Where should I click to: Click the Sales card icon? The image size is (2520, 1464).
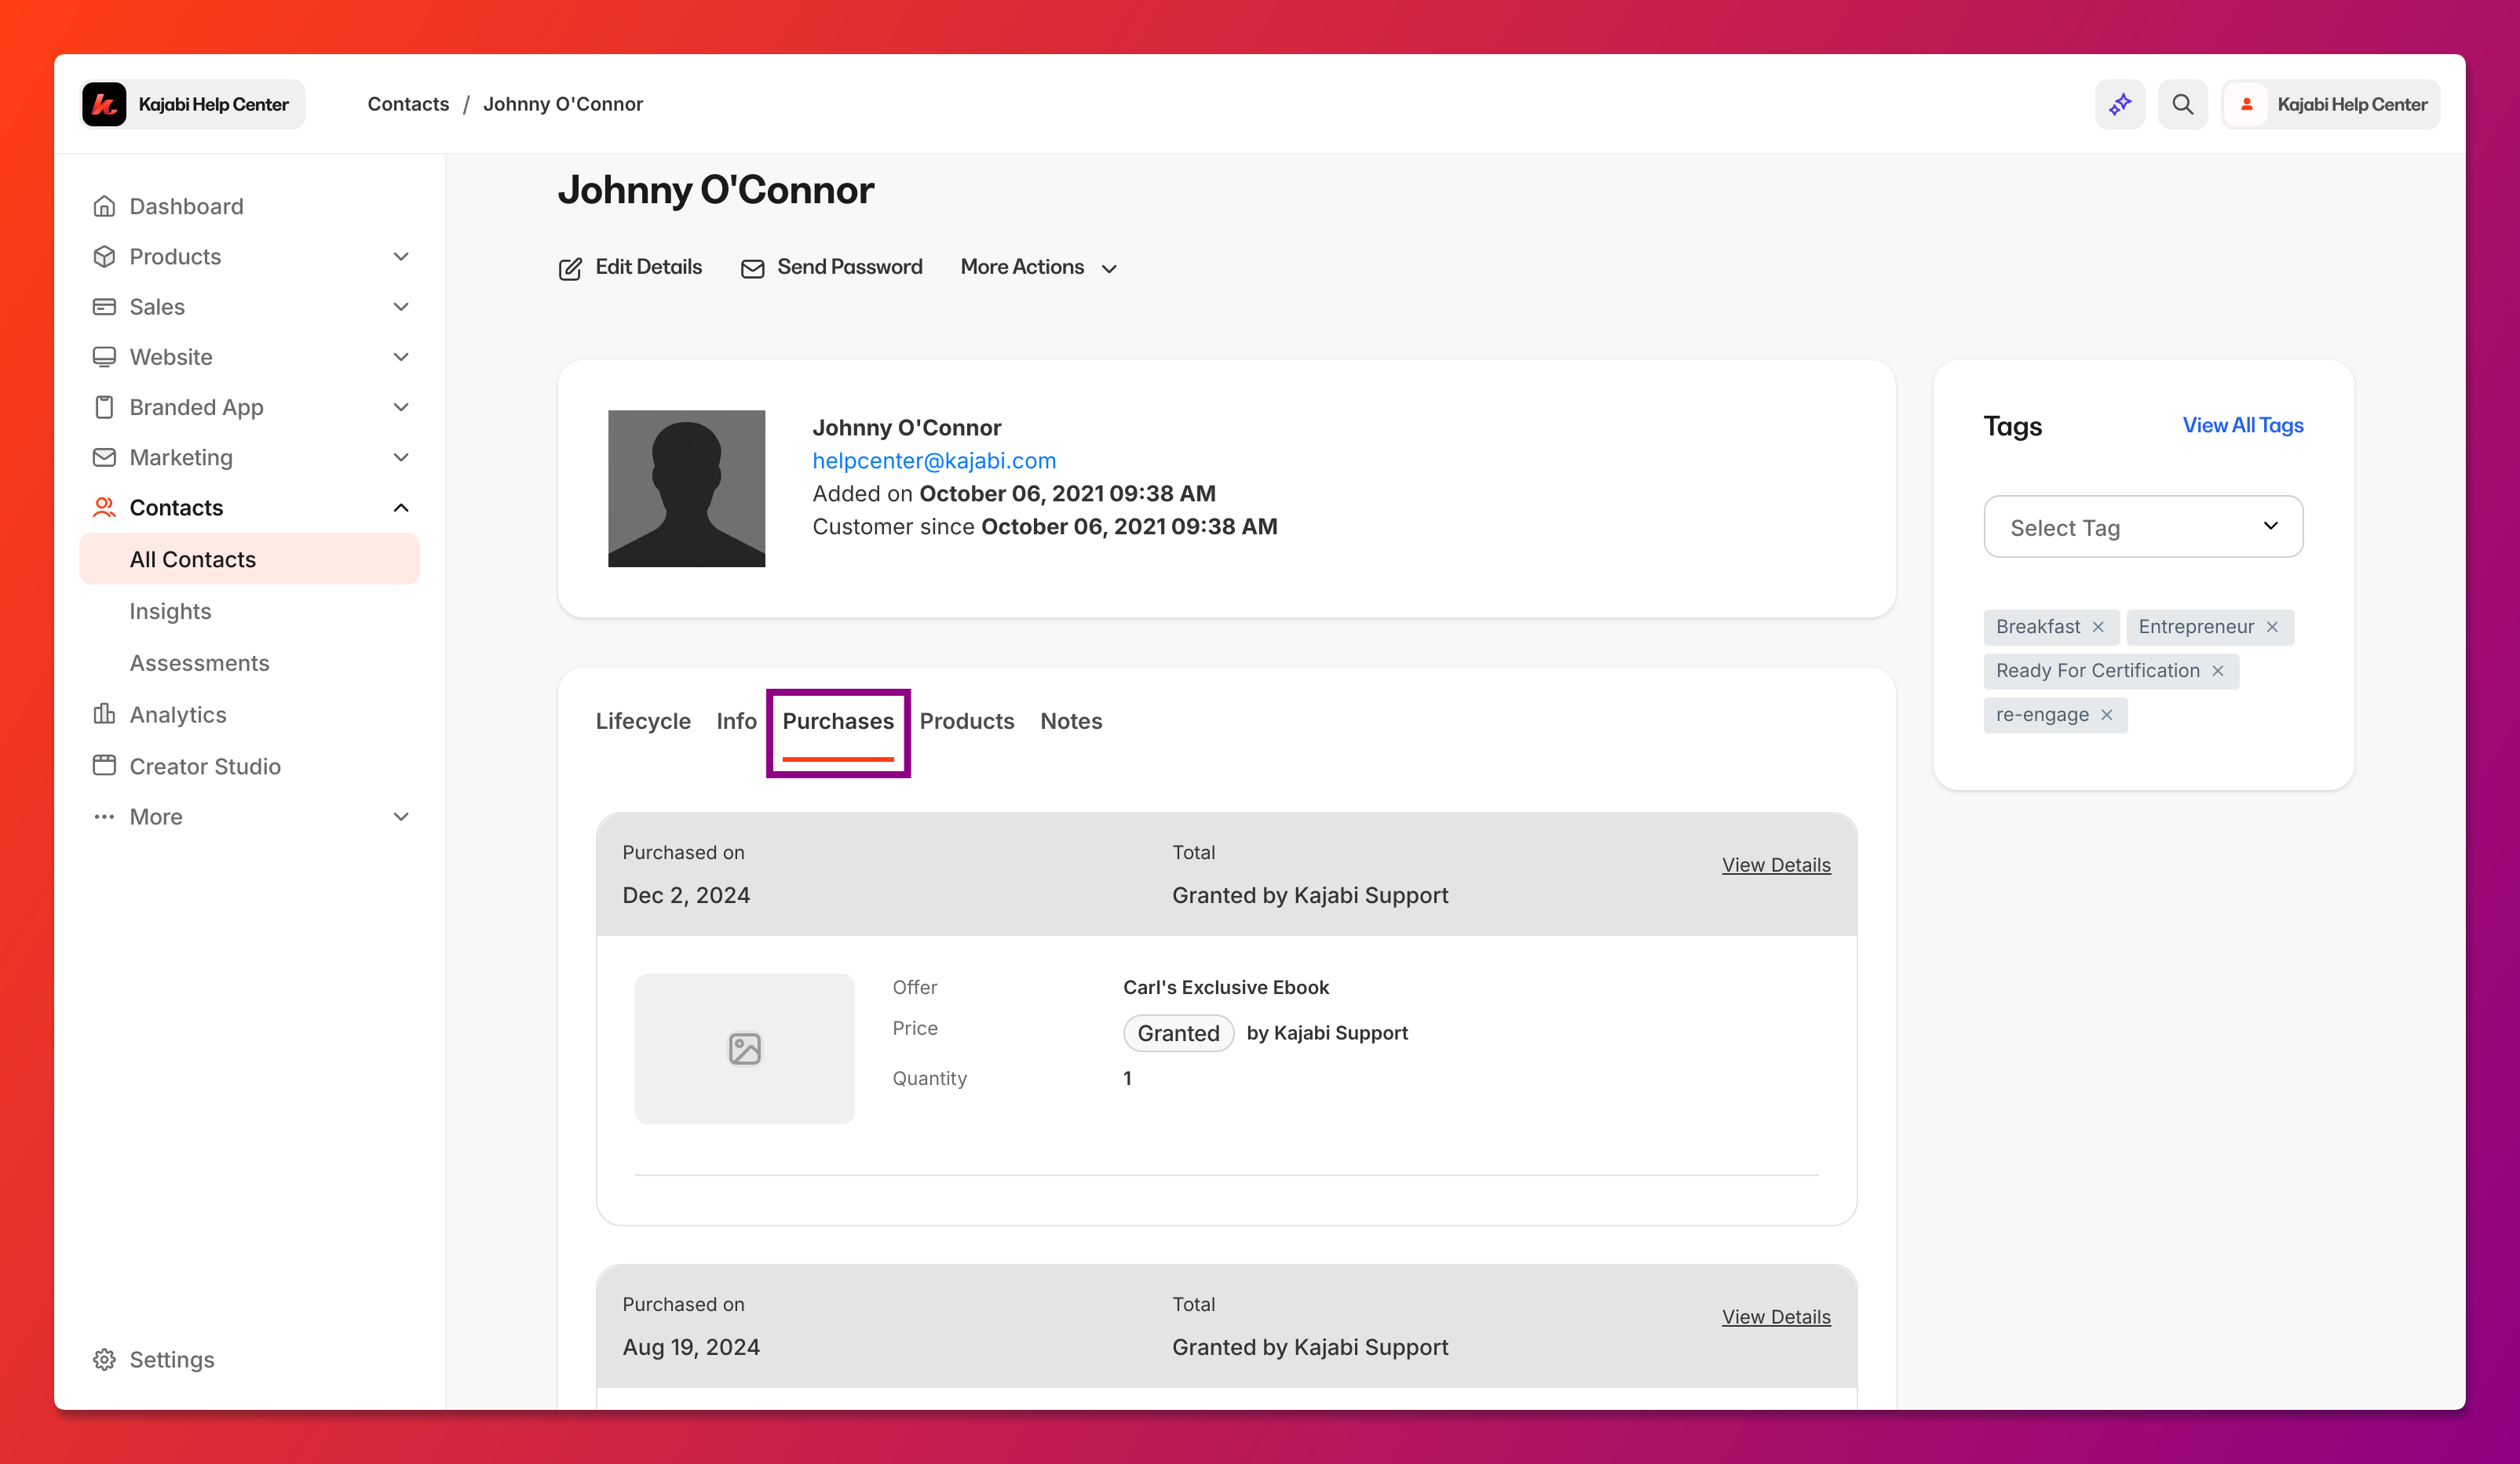pyautogui.click(x=104, y=306)
